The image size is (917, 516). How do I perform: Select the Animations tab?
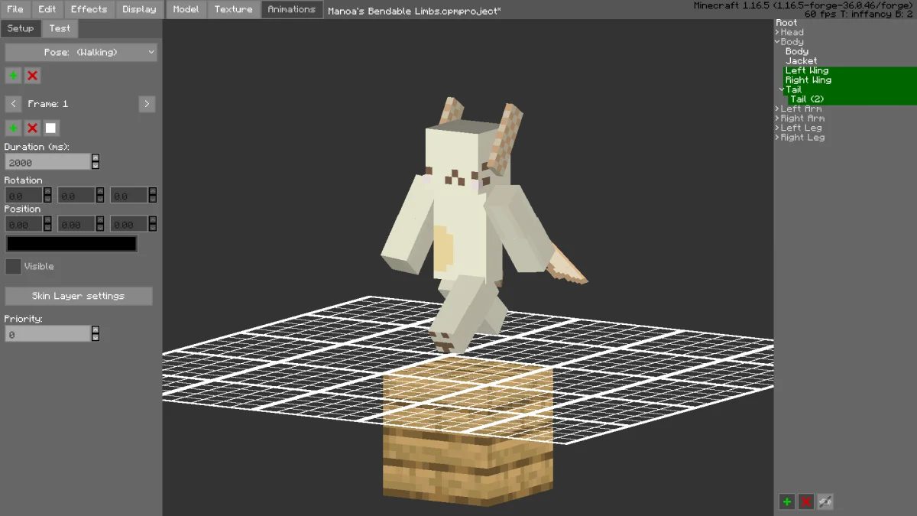(x=292, y=9)
